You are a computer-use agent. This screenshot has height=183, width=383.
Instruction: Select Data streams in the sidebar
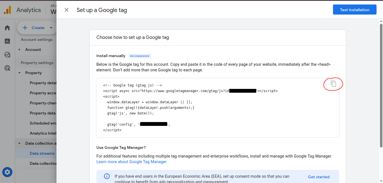point(42,153)
